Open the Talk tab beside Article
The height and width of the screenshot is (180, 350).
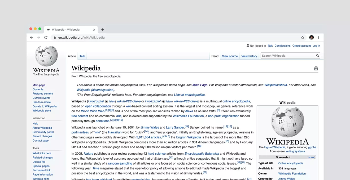82,56
